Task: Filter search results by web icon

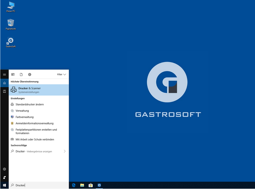Action: pos(30,74)
